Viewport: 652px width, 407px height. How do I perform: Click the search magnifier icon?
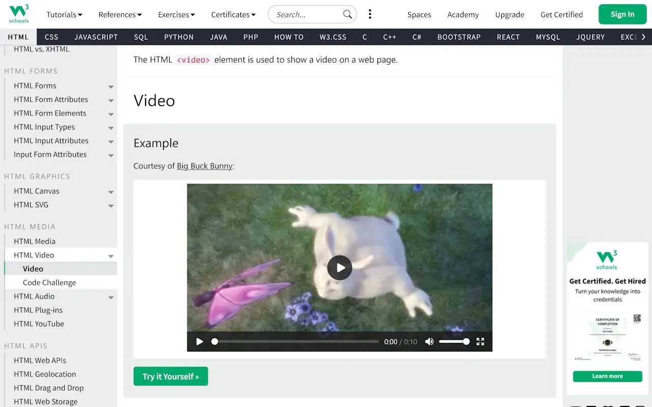click(347, 14)
